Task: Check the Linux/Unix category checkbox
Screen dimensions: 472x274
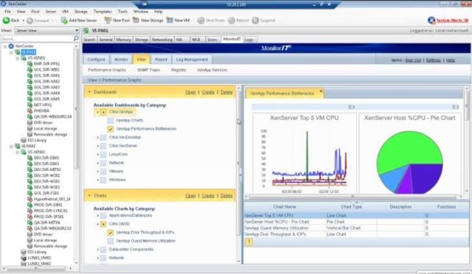Action: (x=103, y=154)
